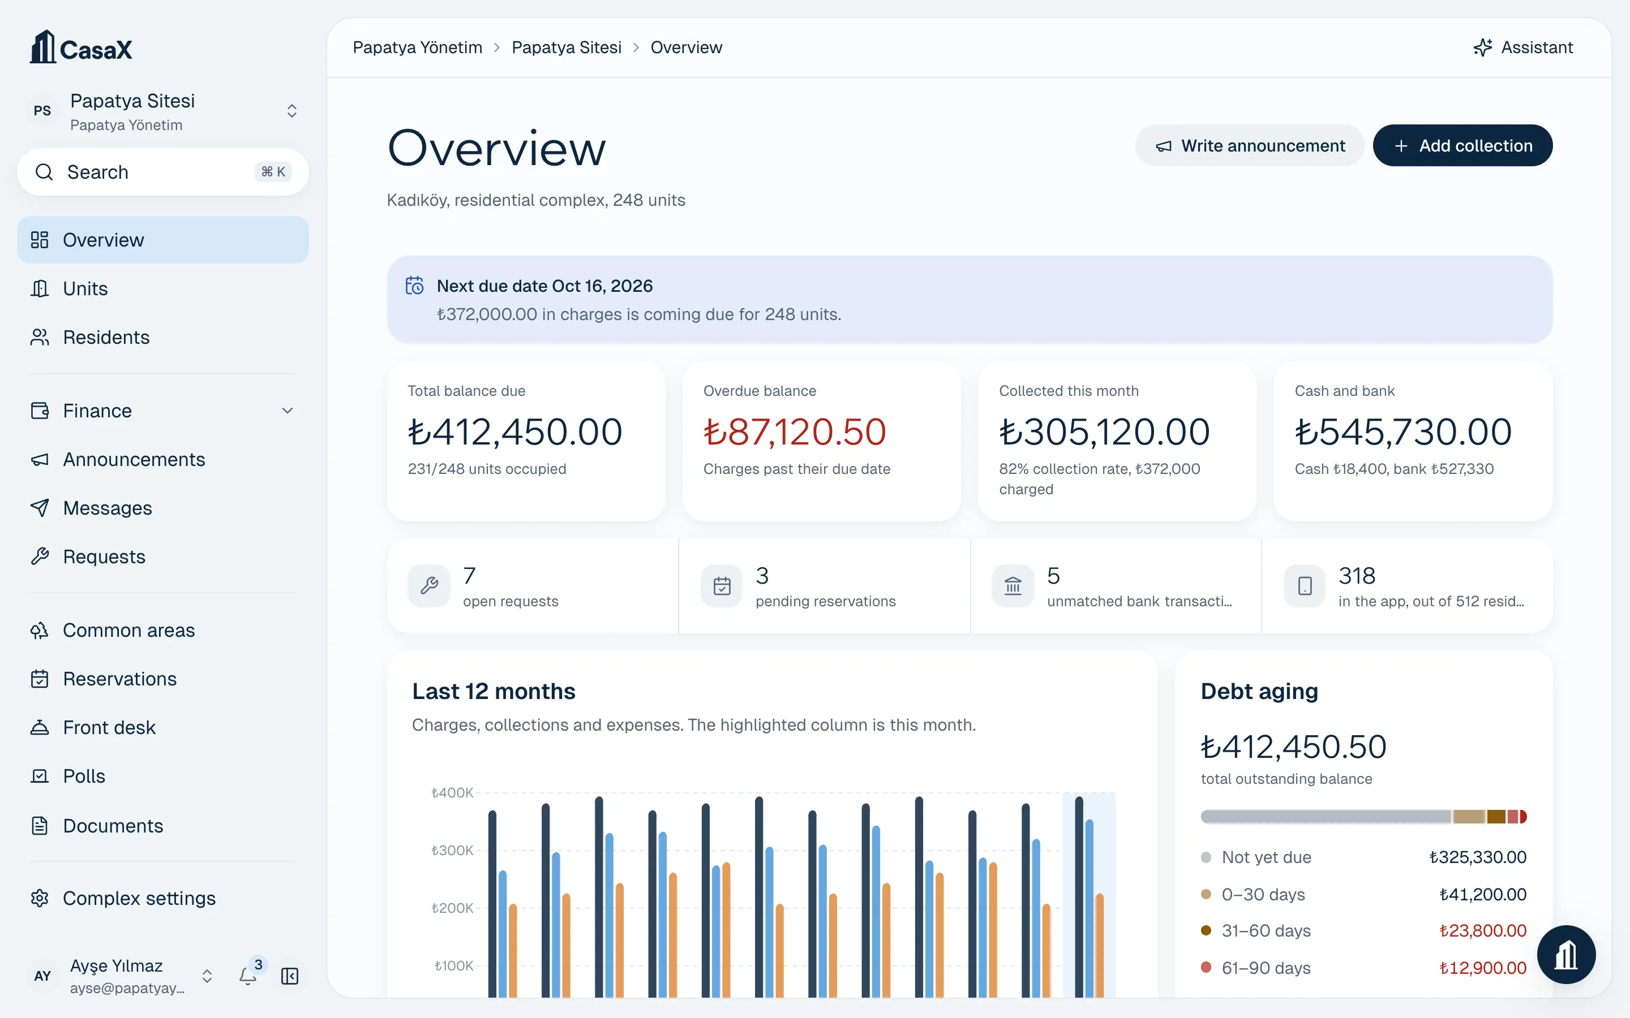This screenshot has height=1018, width=1630.
Task: Click the phone icon beside app residents
Action: pos(1305,586)
